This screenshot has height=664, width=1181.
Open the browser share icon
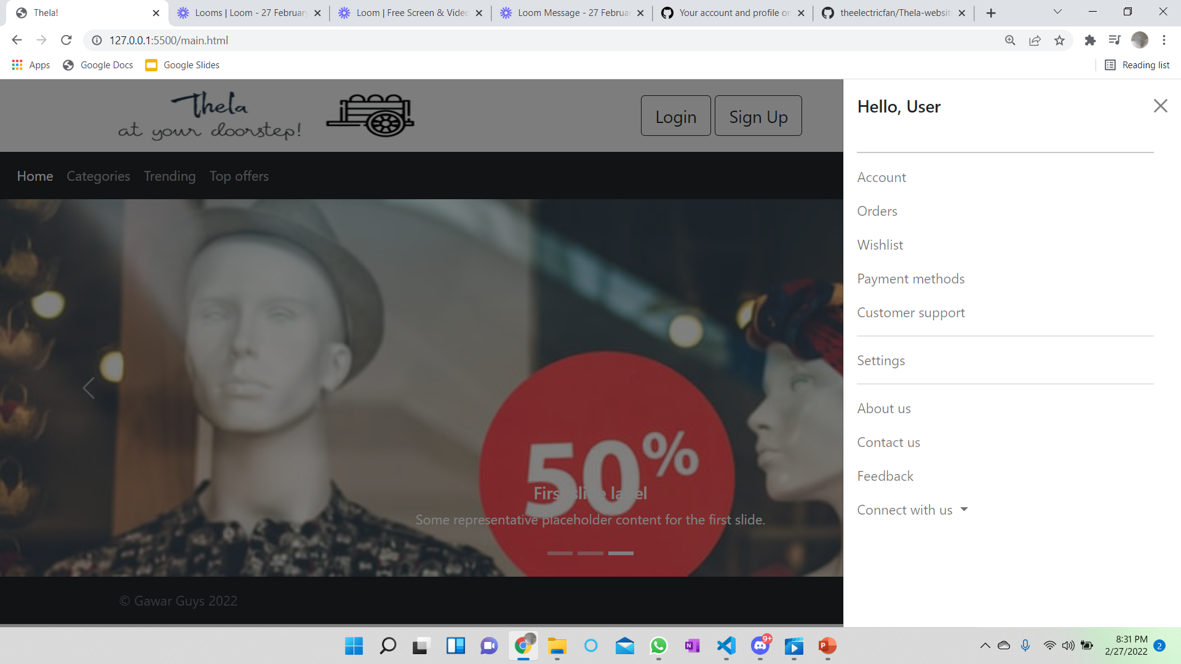1035,40
